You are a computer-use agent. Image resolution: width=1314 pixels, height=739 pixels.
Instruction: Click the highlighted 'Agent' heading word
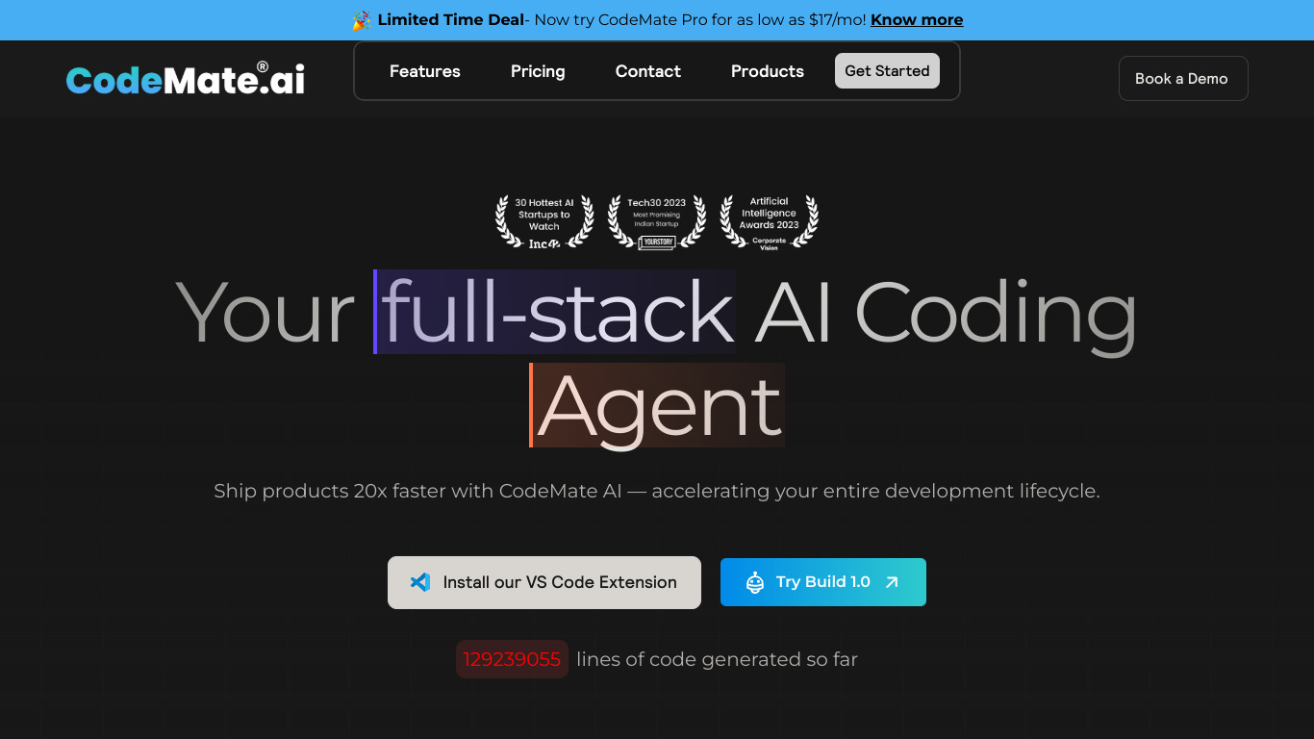[x=658, y=405]
